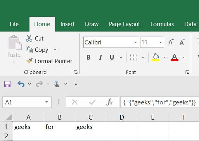The image size is (199, 141).
Task: Apply red font color
Action: pyautogui.click(x=175, y=57)
